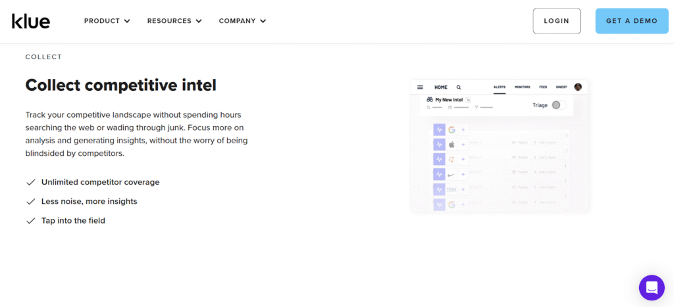Toggle the Triage switch
Image resolution: width=674 pixels, height=307 pixels.
pos(559,105)
